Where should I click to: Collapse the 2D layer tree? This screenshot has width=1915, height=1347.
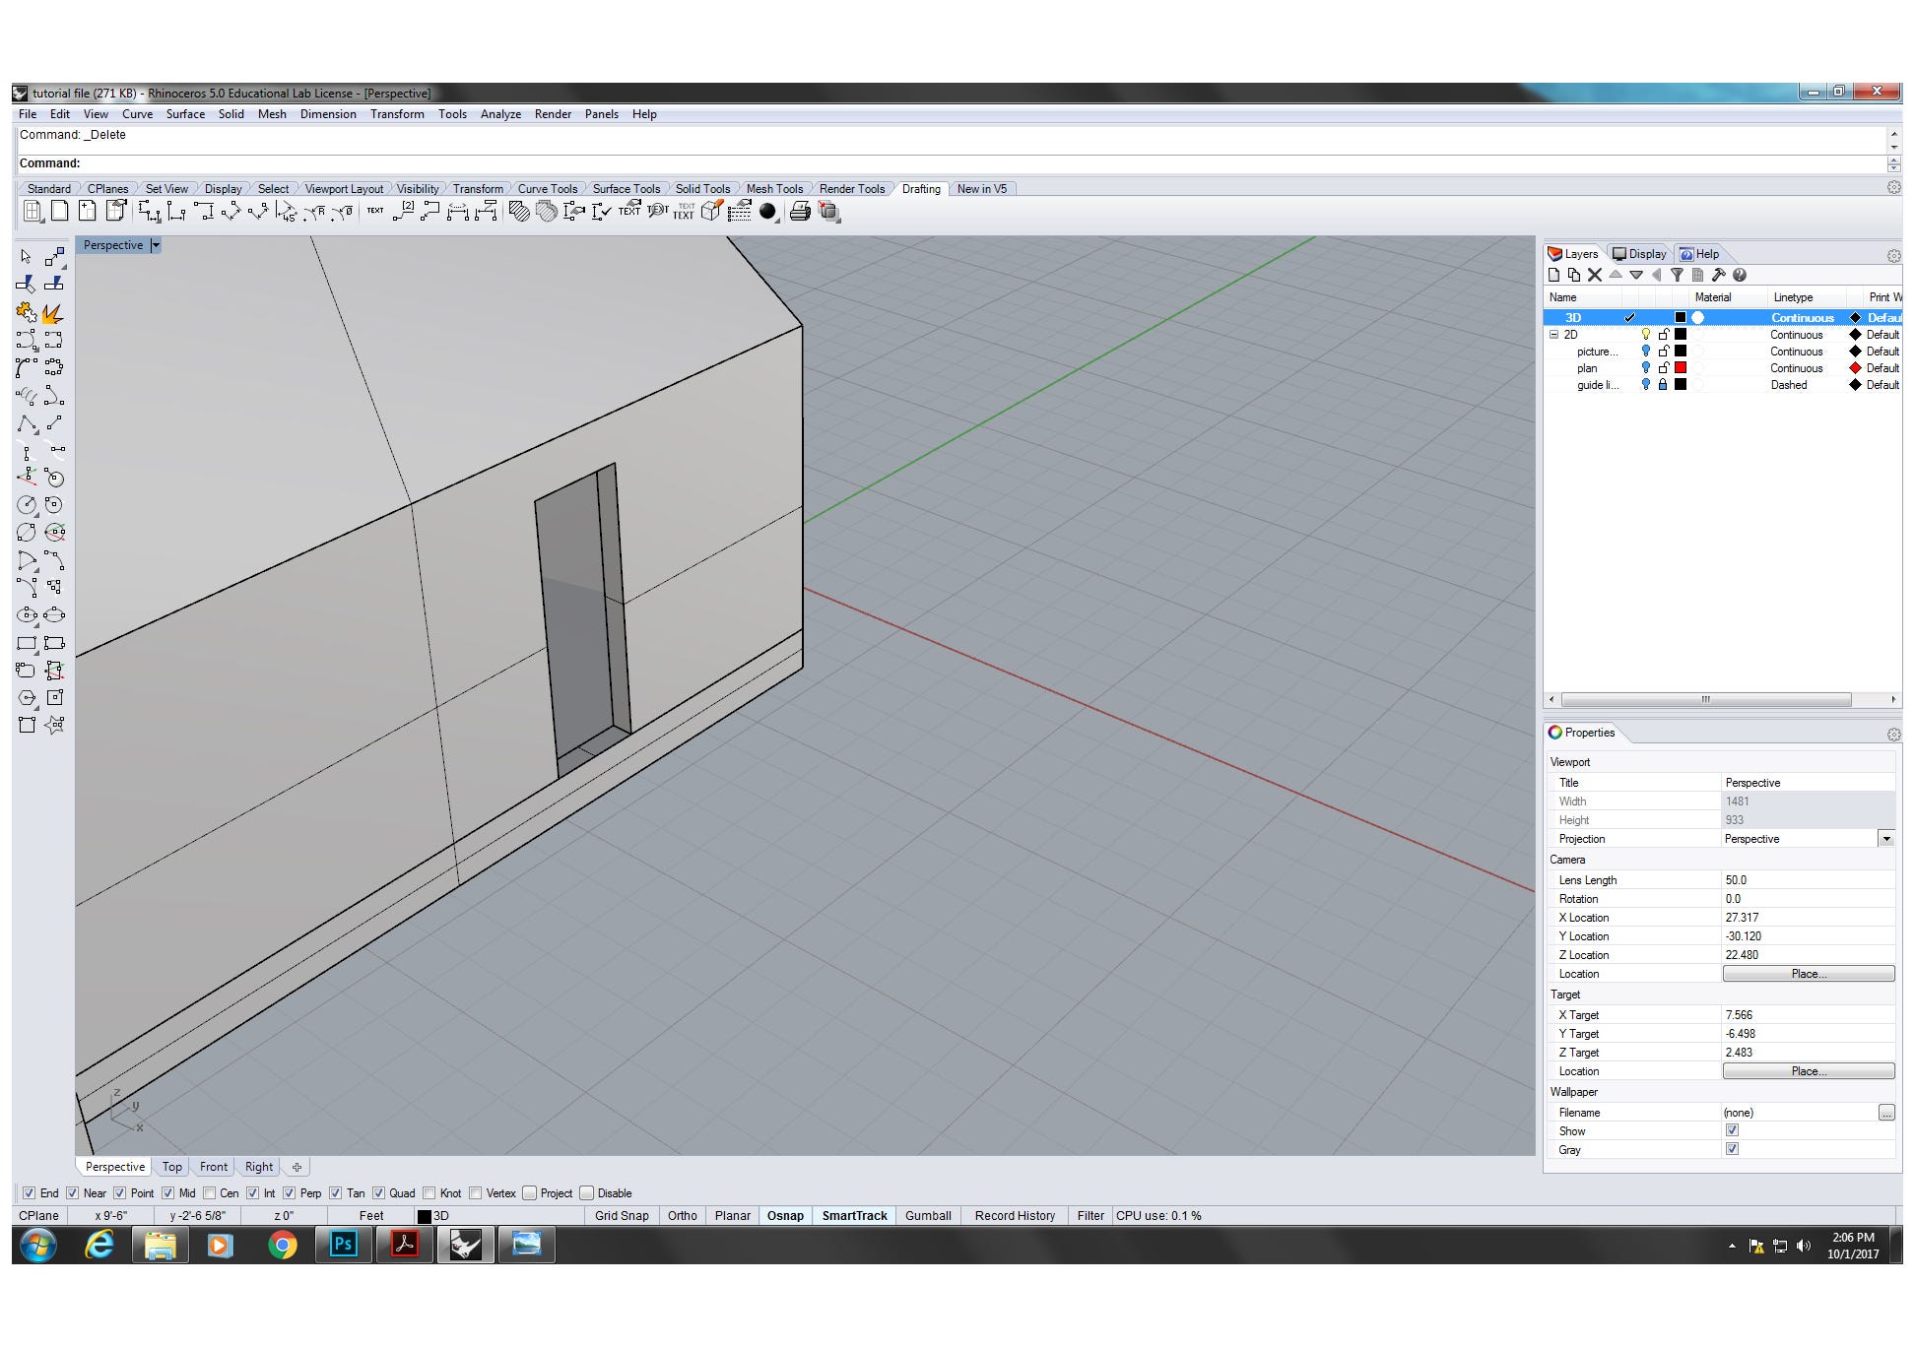pos(1554,335)
